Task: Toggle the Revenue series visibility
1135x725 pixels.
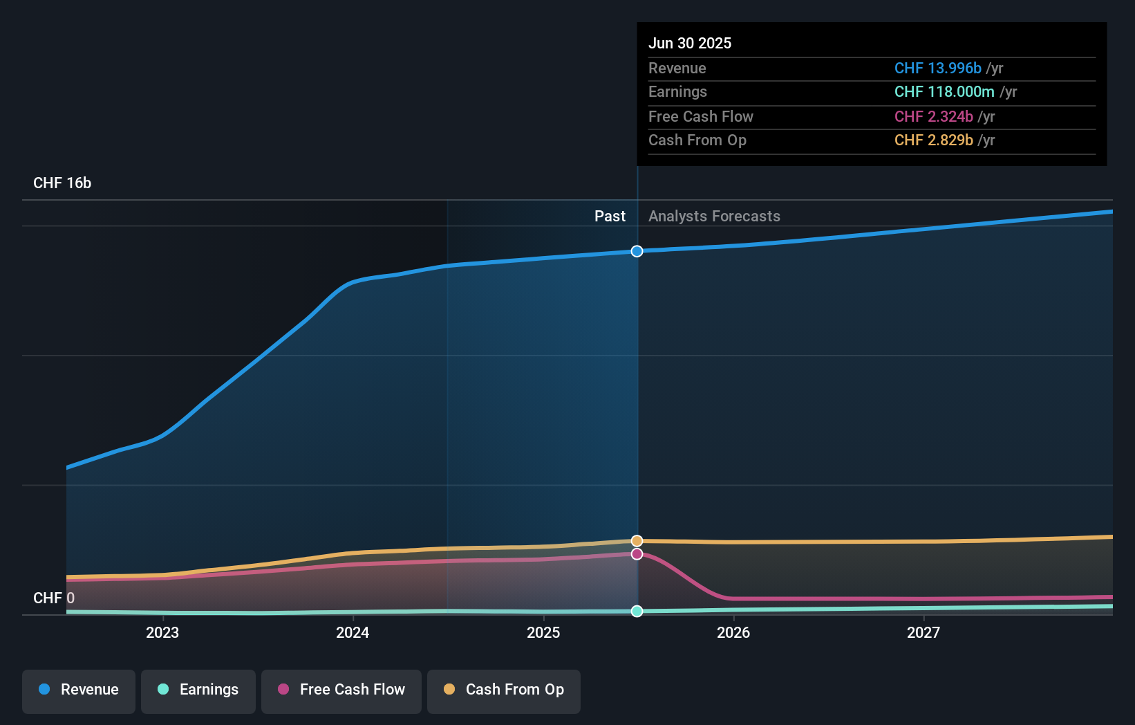Action: [78, 691]
